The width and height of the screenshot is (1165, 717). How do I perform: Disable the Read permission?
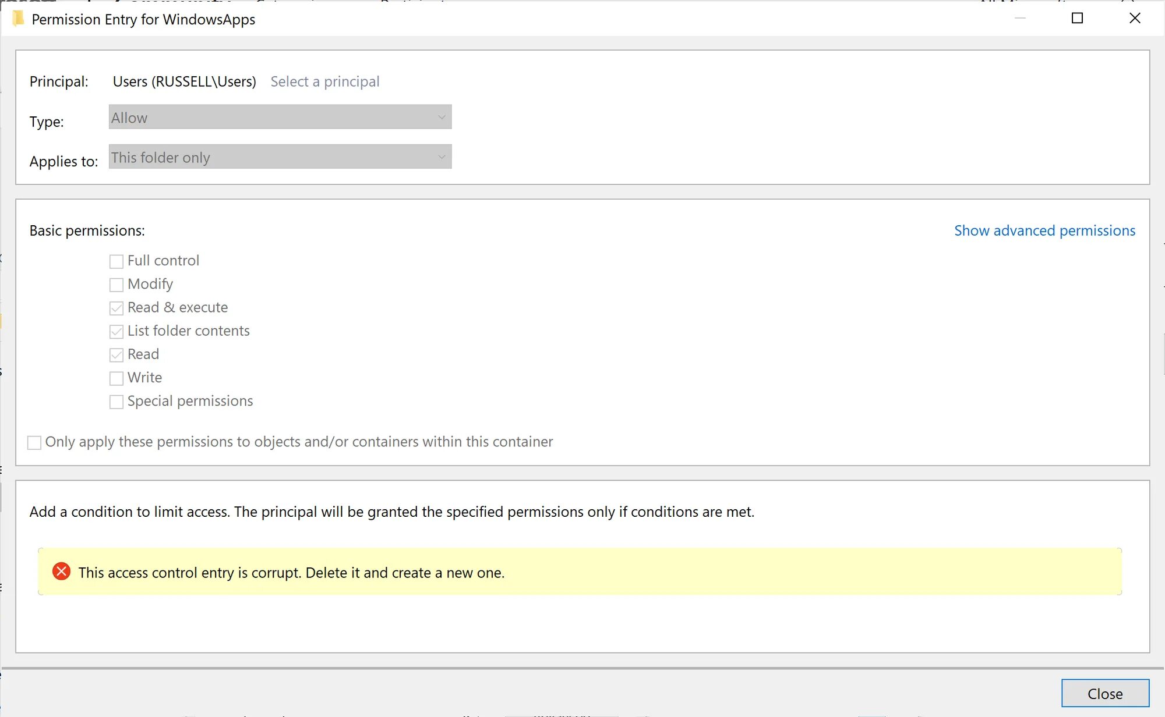[x=116, y=354]
